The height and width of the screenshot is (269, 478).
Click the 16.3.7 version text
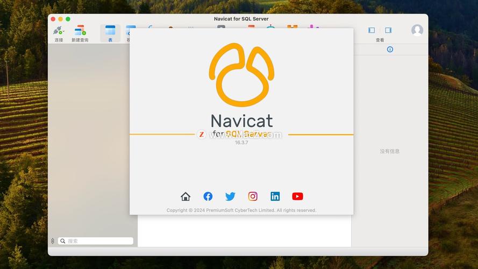241,143
